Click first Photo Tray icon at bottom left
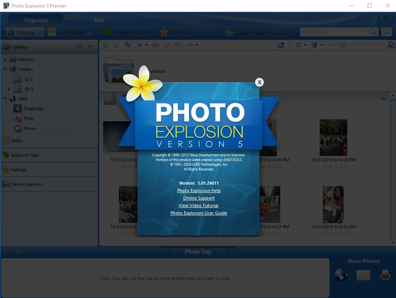 (x=7, y=252)
